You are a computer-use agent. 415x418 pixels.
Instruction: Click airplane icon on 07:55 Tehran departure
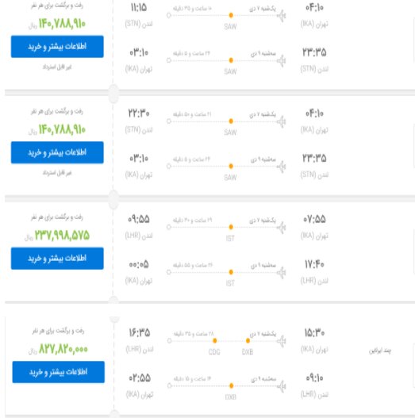coord(282,228)
